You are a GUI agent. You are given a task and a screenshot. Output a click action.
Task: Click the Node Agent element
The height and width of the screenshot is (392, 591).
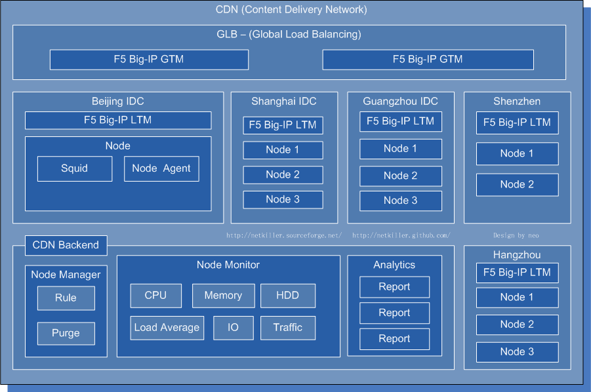click(x=161, y=168)
